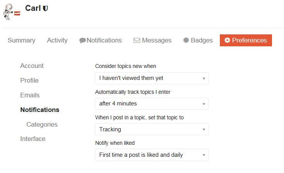Screen dimensions: 284x173
Task: Open the Preferences tab
Action: [246, 40]
